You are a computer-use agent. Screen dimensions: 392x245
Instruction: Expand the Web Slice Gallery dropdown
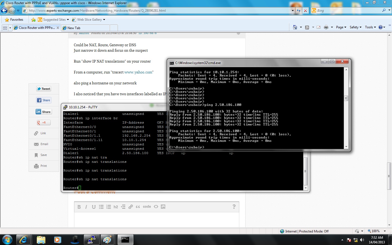pyautogui.click(x=104, y=20)
